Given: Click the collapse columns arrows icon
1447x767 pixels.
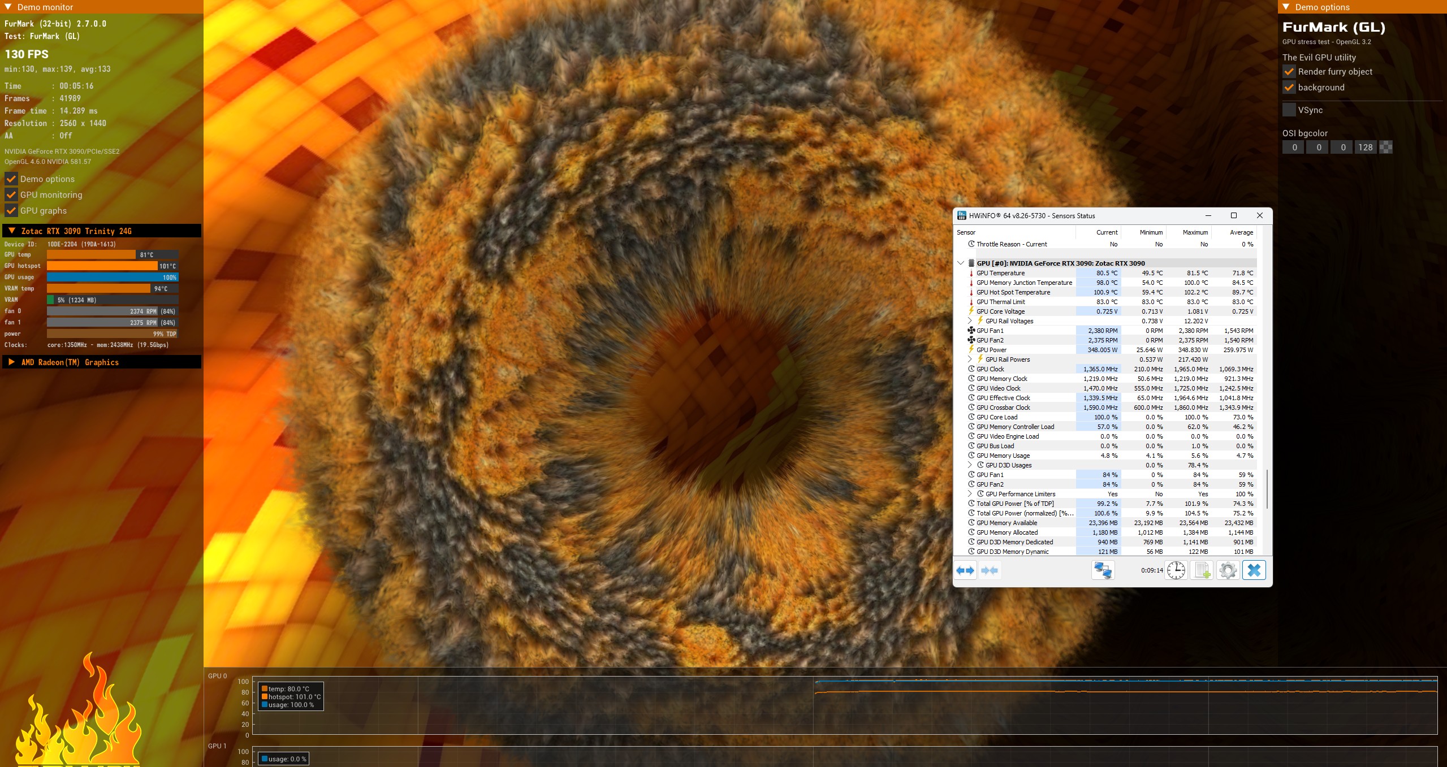Looking at the screenshot, I should (x=990, y=570).
